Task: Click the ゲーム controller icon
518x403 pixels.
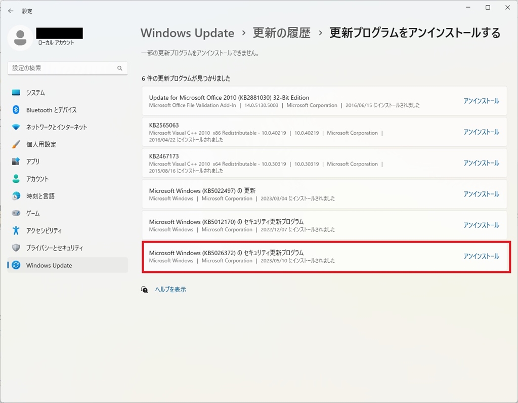Action: tap(16, 213)
